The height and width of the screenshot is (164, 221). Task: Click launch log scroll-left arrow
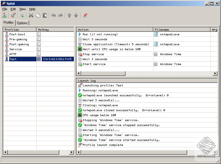click(x=79, y=152)
